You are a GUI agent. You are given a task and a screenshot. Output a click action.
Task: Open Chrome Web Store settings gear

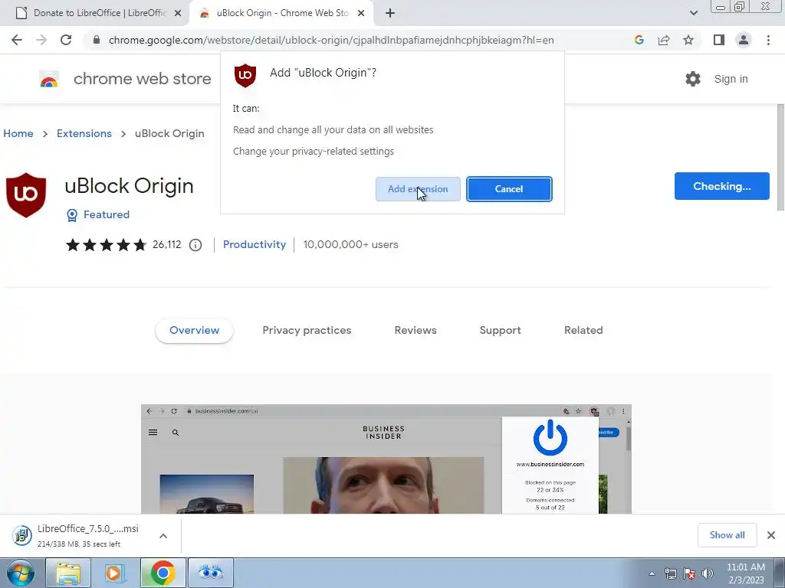693,79
